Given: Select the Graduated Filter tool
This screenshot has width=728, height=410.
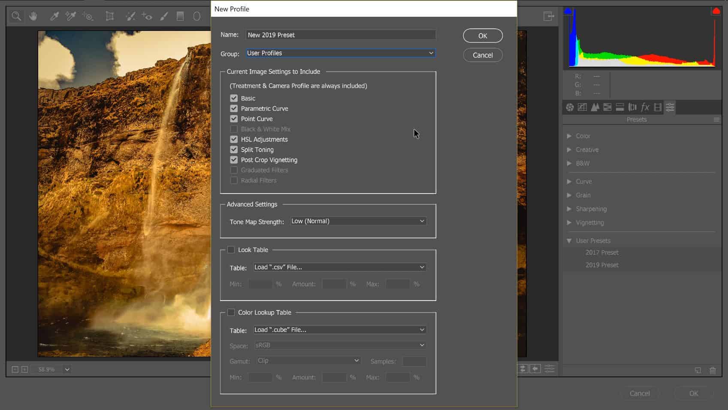Looking at the screenshot, I should pos(180,16).
